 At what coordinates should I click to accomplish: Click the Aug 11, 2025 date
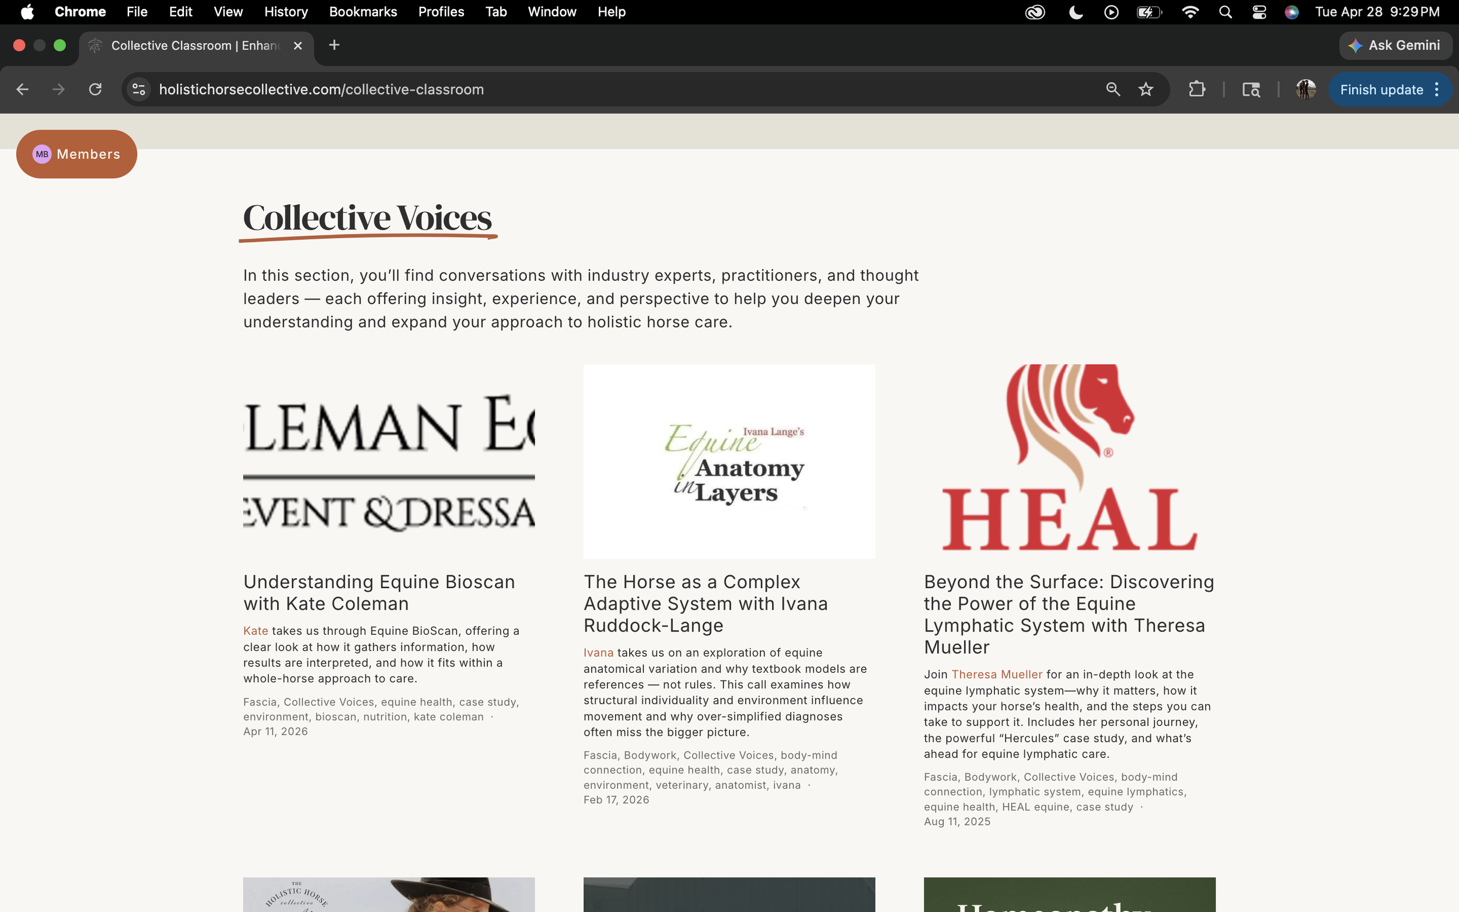pyautogui.click(x=957, y=821)
